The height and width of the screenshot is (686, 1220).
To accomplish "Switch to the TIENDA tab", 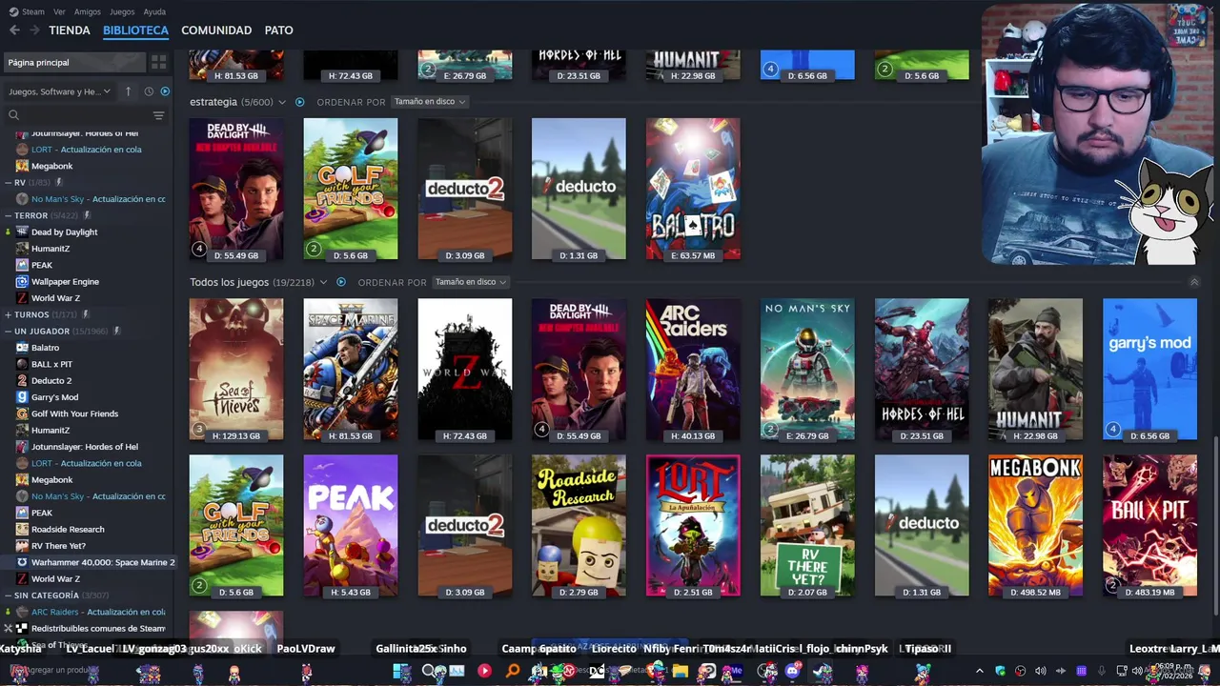I will coord(70,30).
